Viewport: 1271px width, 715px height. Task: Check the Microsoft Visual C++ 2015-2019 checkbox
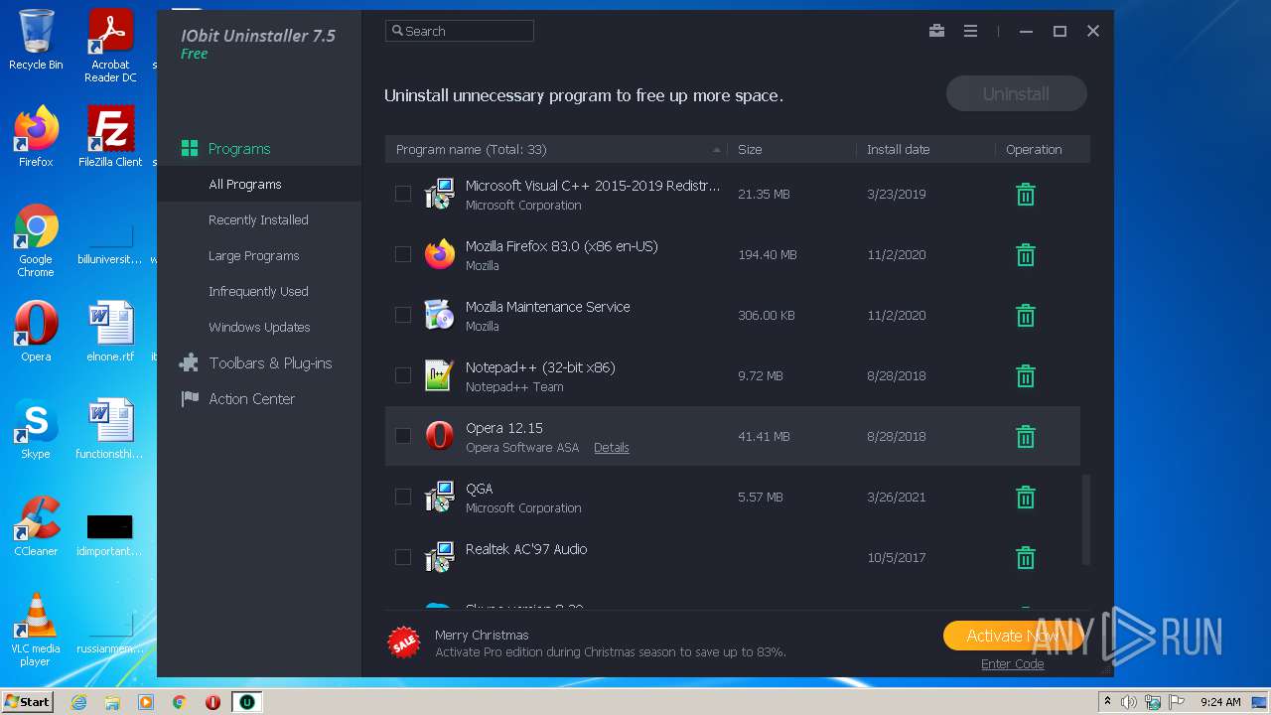tap(403, 194)
